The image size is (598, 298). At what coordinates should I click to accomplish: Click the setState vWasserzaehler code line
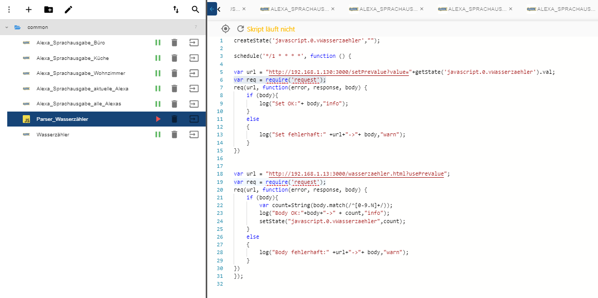(332, 221)
